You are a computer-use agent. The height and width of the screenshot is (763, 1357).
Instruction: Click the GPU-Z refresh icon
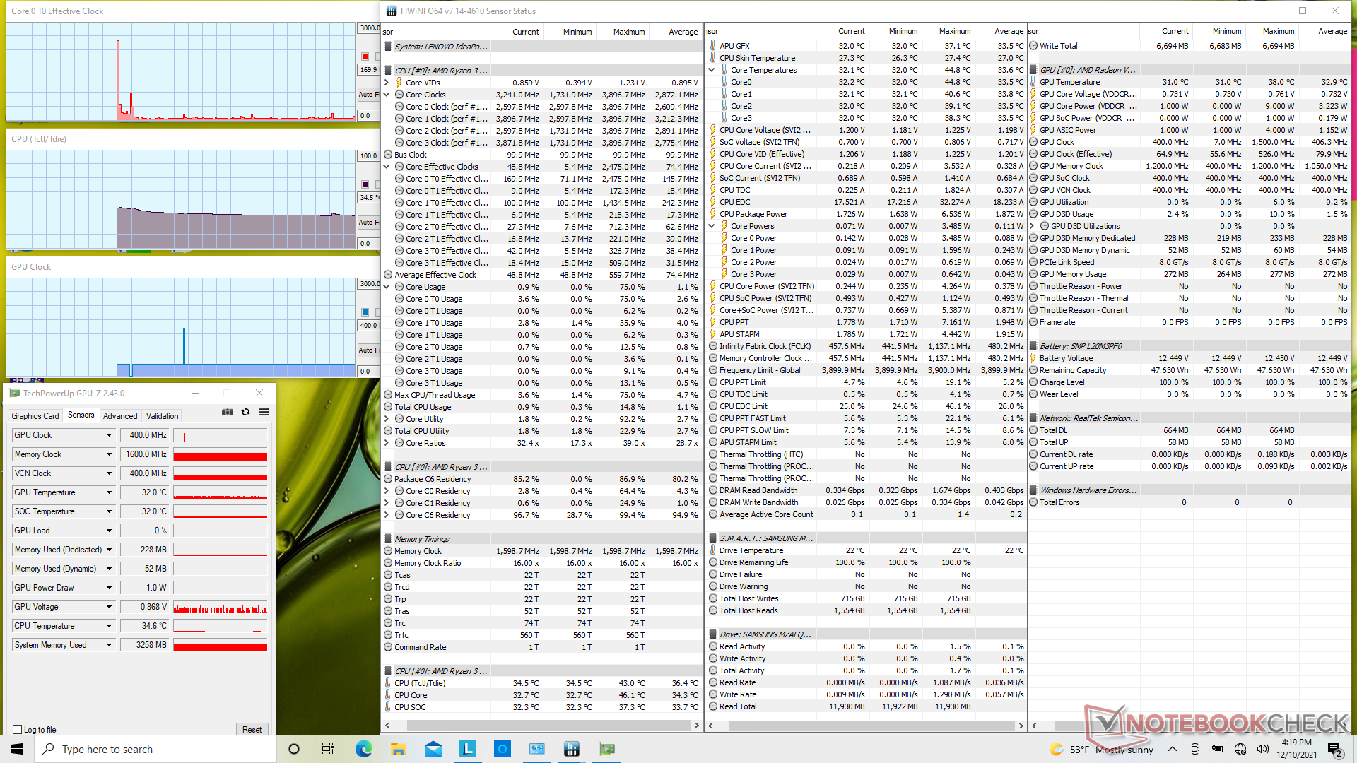coord(246,412)
